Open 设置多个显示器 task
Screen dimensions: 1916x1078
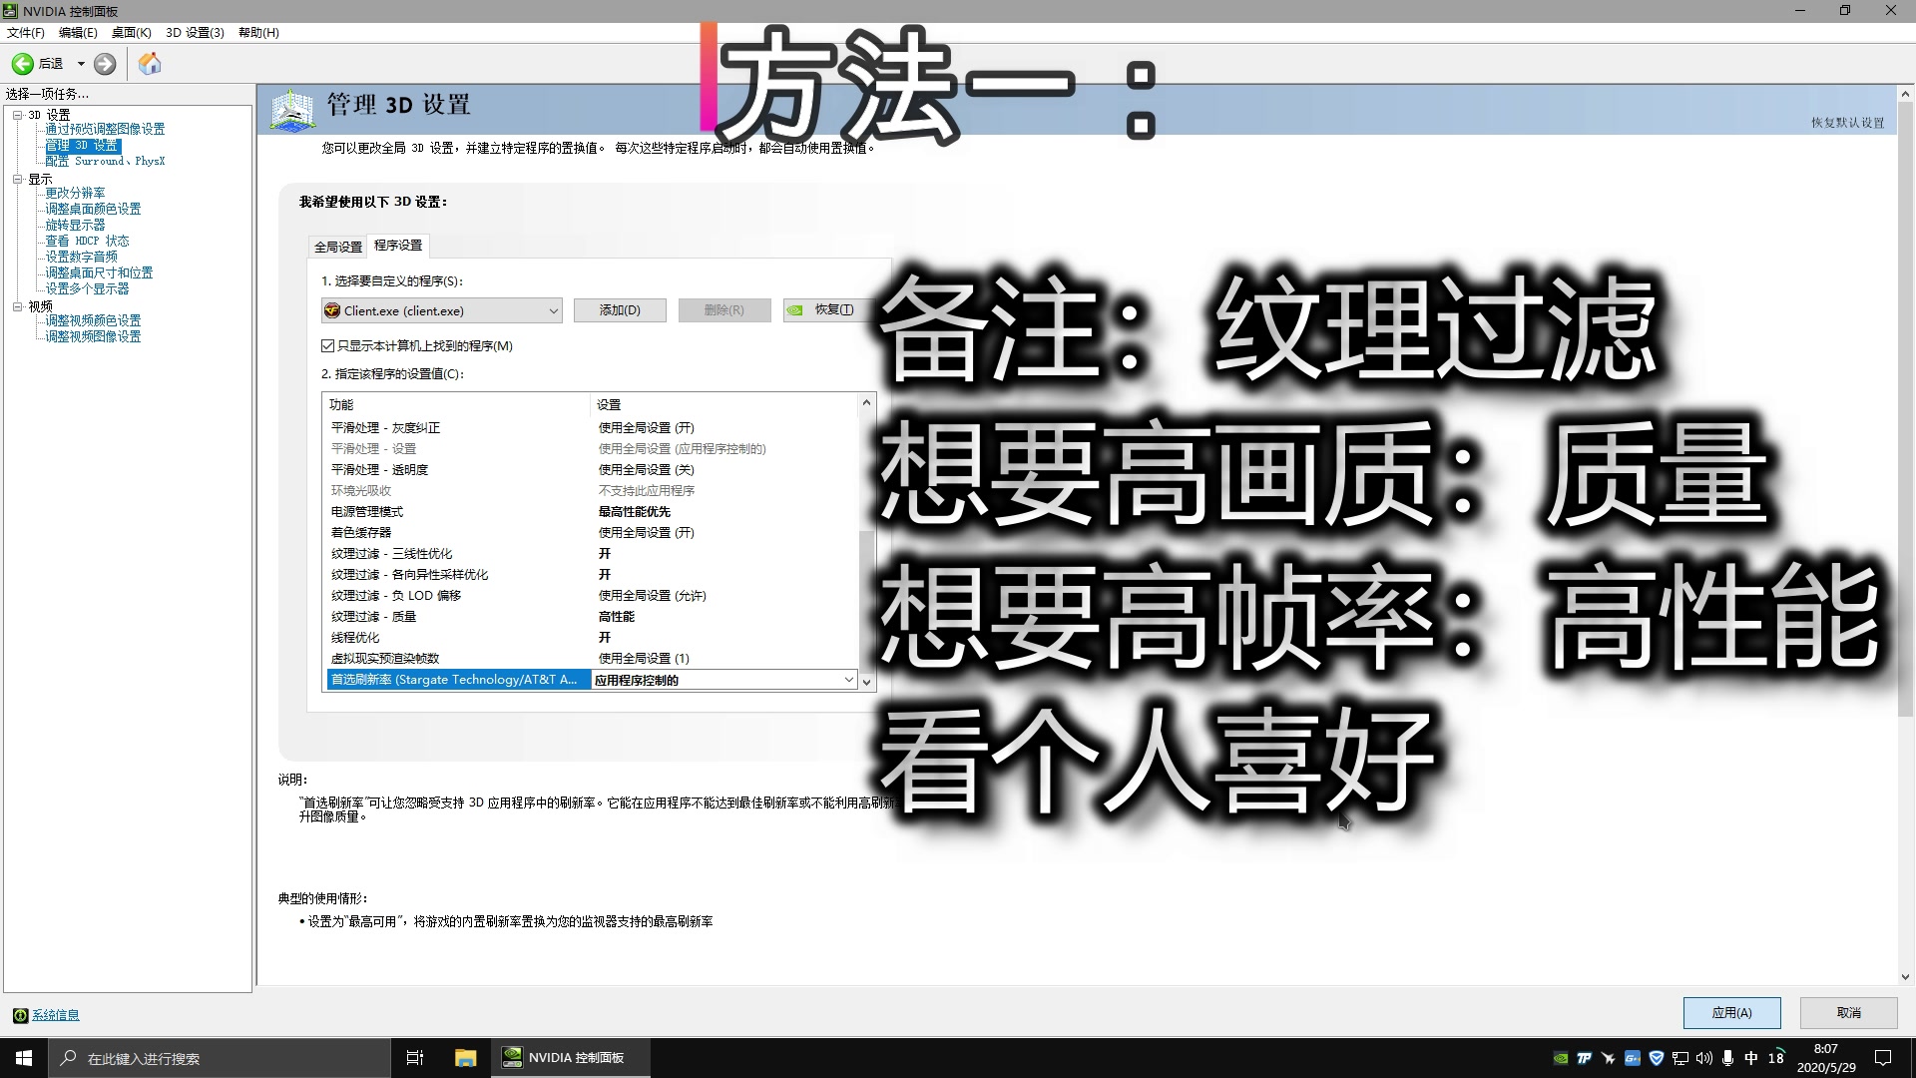tap(87, 288)
